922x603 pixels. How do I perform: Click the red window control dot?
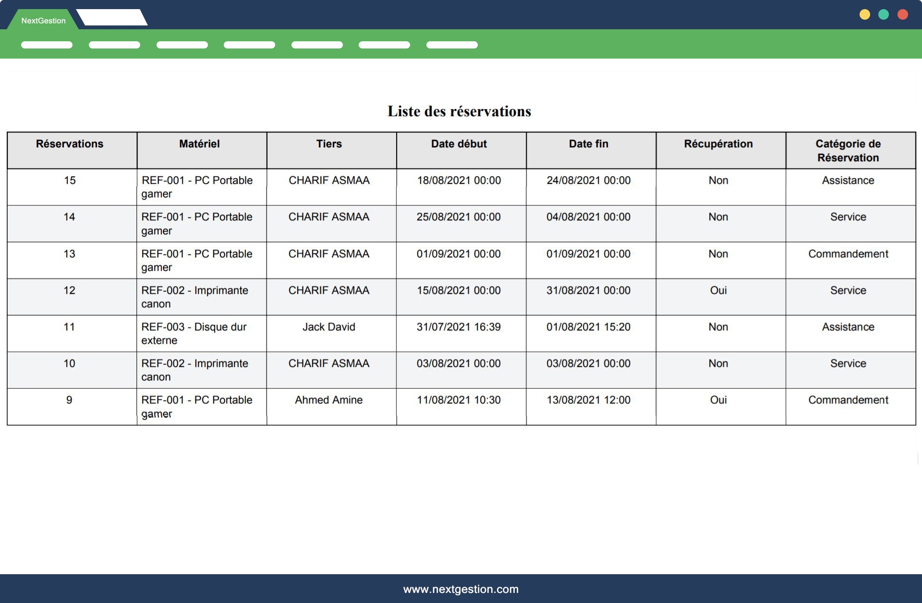[903, 14]
